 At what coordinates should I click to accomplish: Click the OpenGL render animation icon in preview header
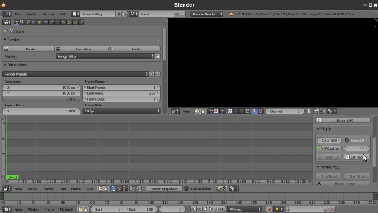322,111
